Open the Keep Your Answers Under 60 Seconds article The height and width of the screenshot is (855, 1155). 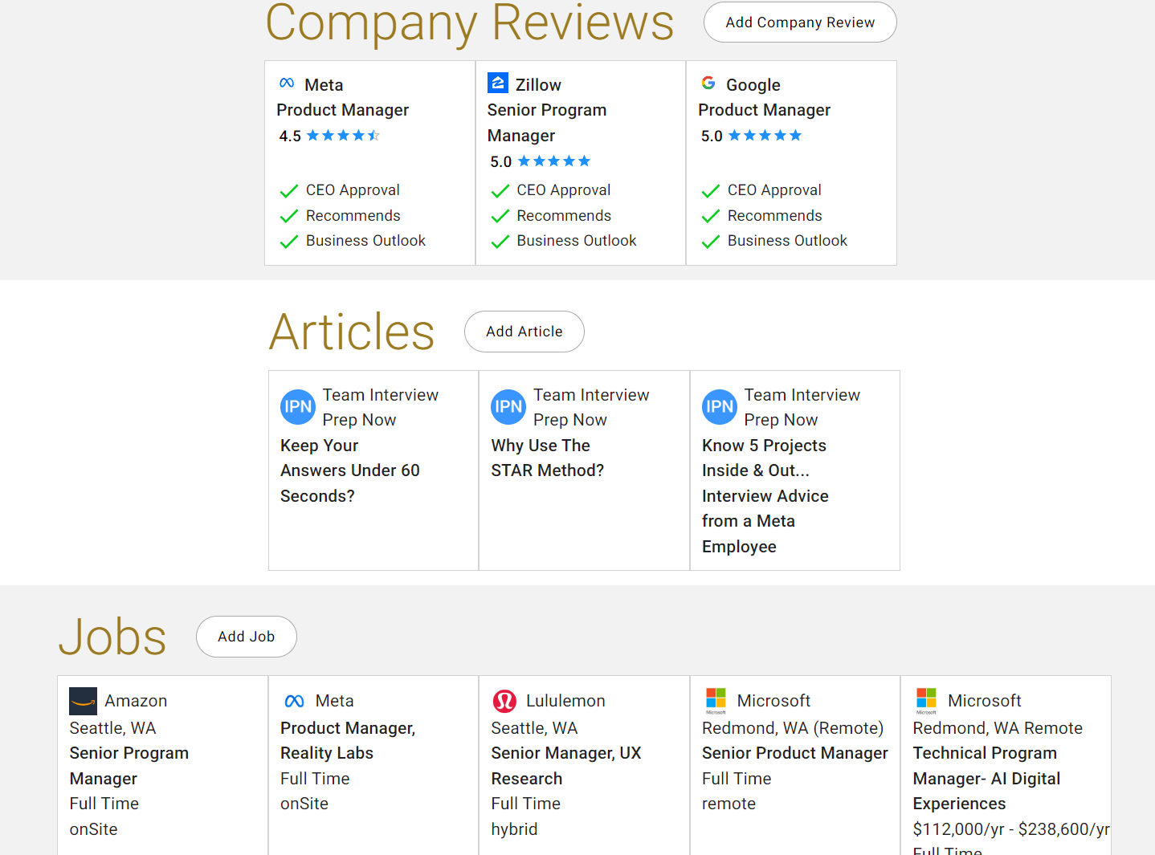350,470
